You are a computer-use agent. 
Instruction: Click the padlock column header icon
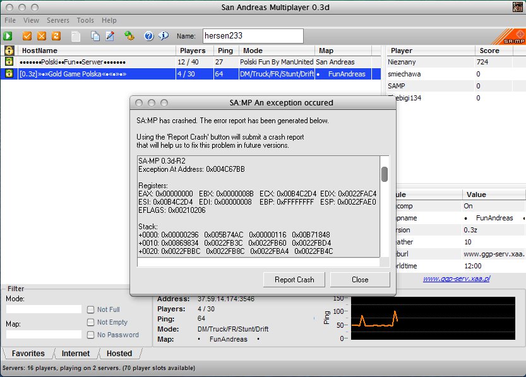pos(9,51)
